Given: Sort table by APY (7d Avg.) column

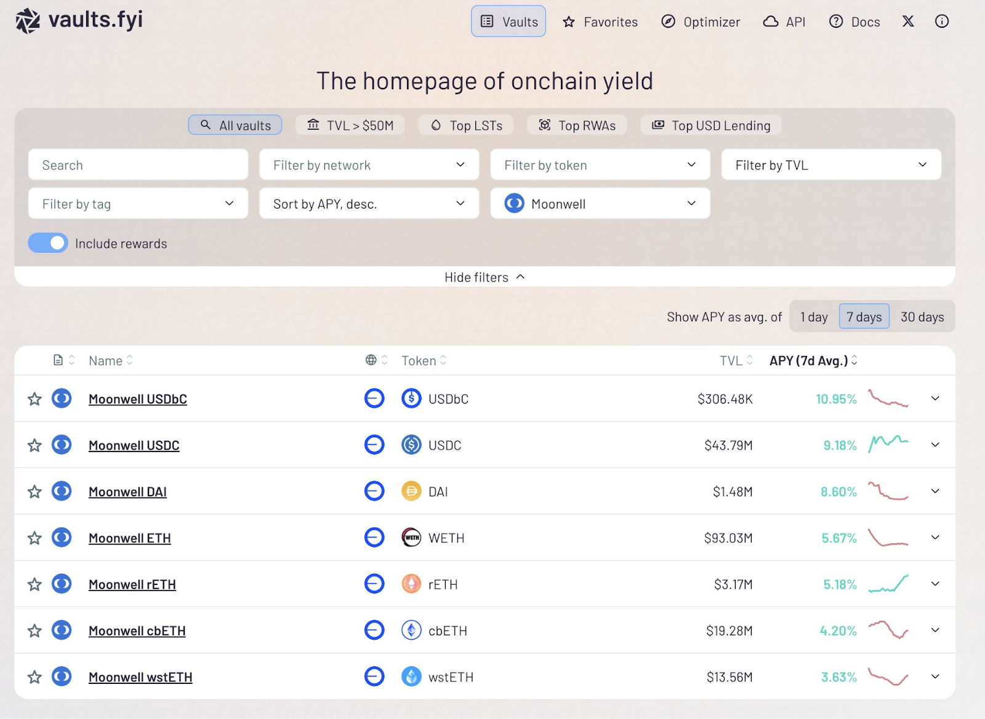Looking at the screenshot, I should [x=813, y=360].
